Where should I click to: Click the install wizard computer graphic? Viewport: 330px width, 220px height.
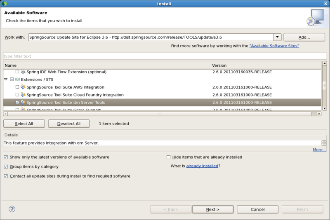click(315, 18)
